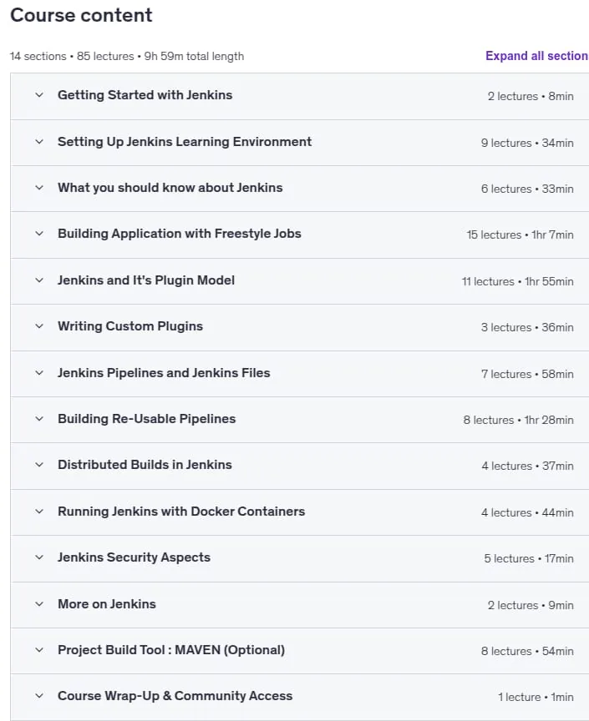
Task: Click the 15 lectures 1hr 7min label
Action: point(520,235)
